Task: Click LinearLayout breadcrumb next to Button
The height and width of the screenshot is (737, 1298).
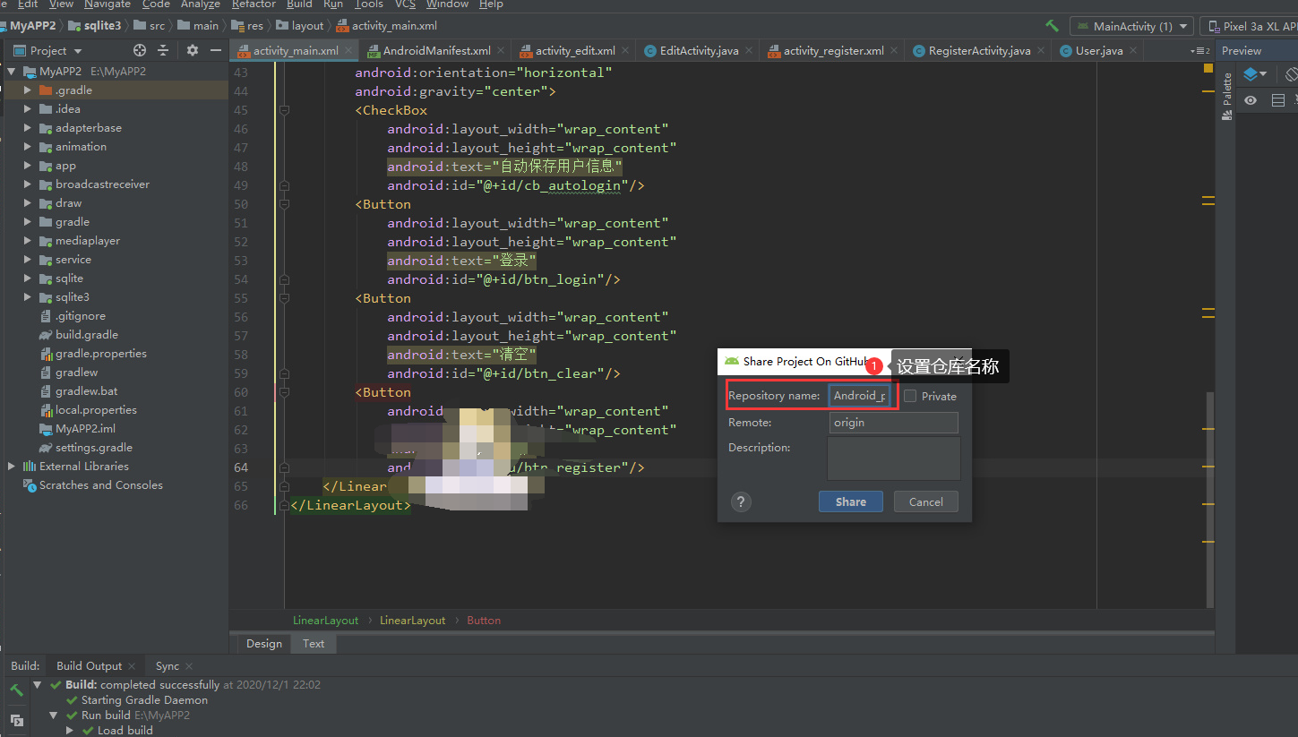Action: [412, 620]
